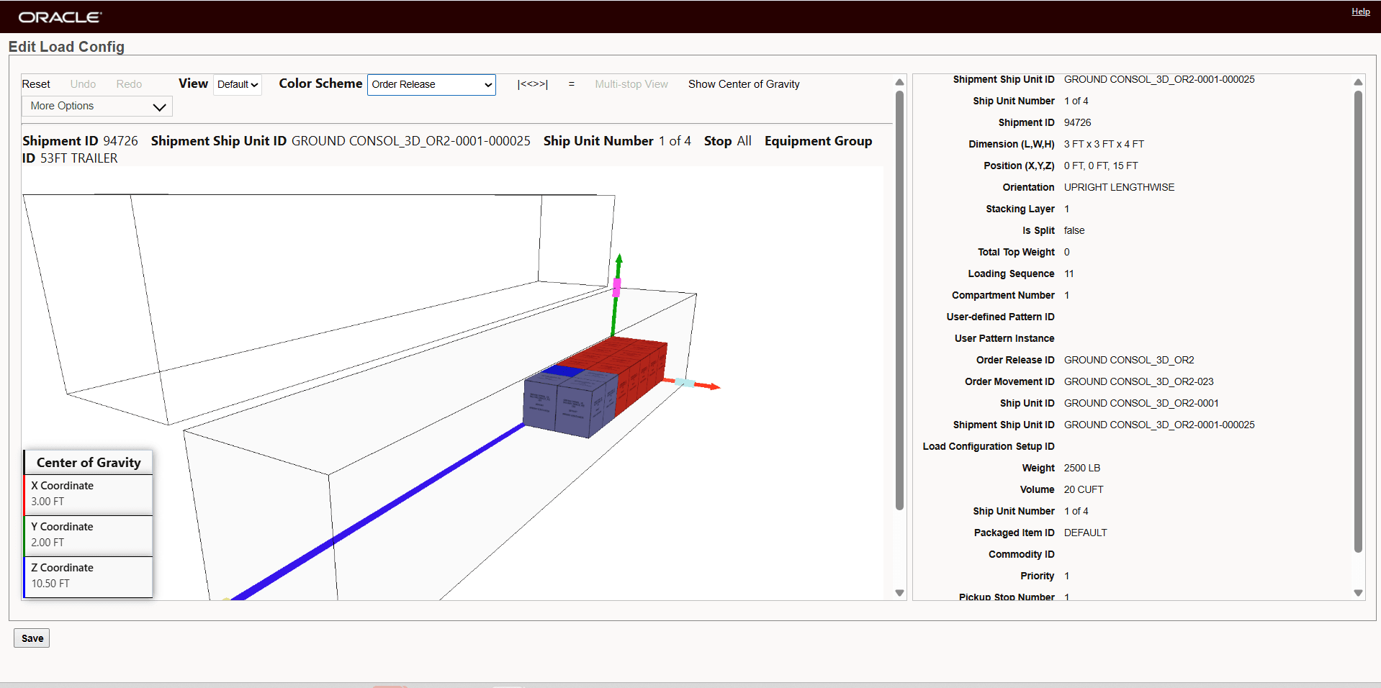
Task: Click Order Release ID value GROUND CONSOL_3D_OR2
Action: (x=1129, y=360)
